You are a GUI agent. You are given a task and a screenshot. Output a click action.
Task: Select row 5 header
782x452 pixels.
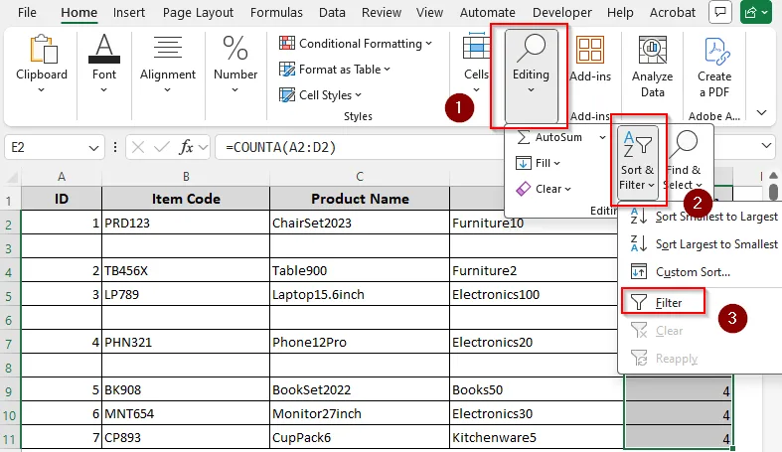(10, 295)
